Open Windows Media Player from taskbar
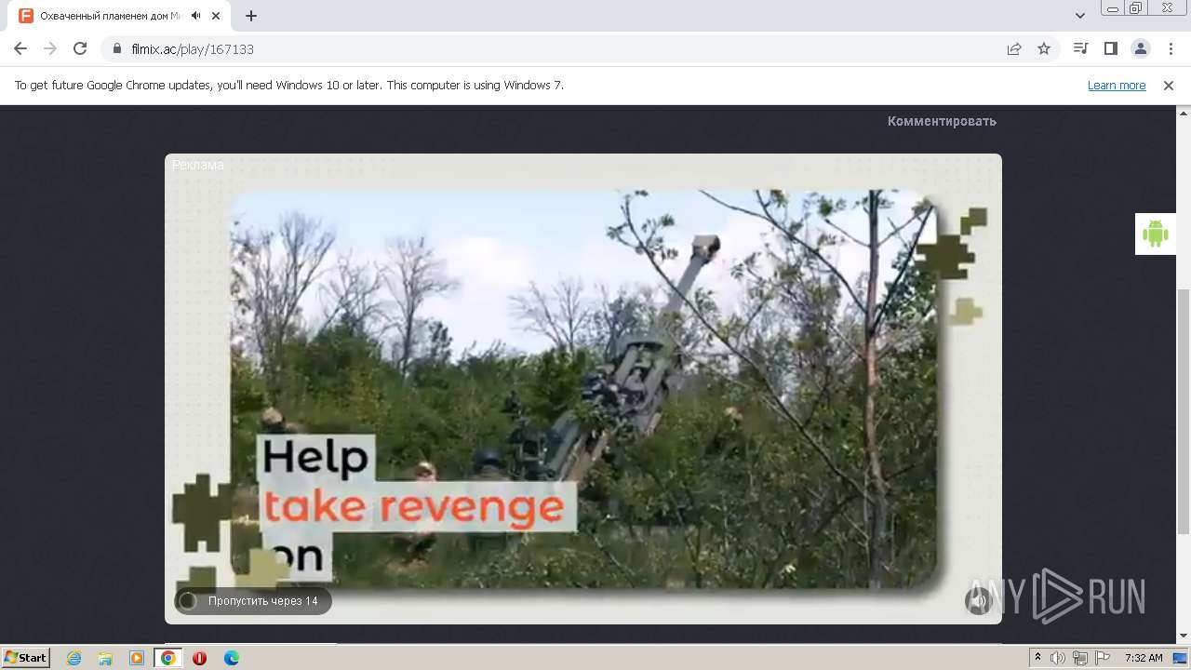The height and width of the screenshot is (670, 1191). [x=137, y=658]
